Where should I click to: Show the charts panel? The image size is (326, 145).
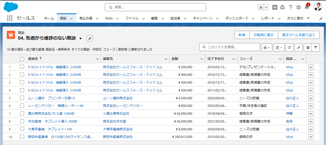pos(308,47)
